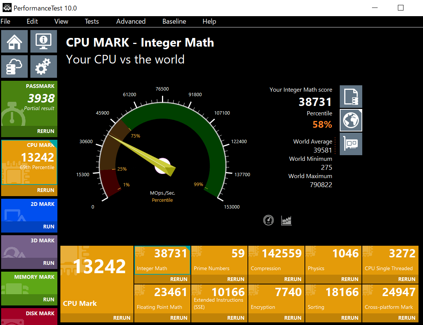Rerun the Compression test
The width and height of the screenshot is (423, 325).
[x=276, y=279]
